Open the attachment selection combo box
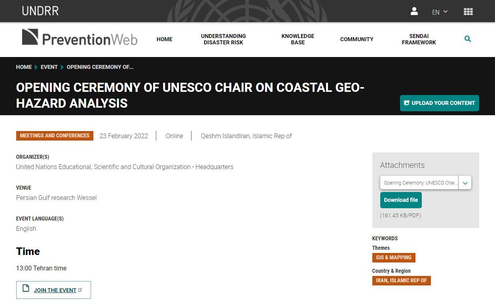 tap(420, 183)
